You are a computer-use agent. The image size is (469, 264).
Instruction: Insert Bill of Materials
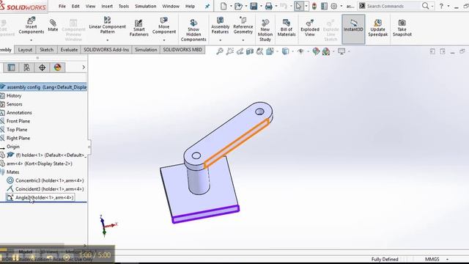point(287,28)
